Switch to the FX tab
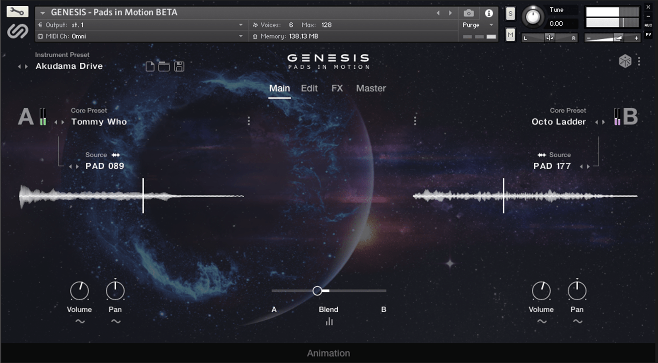The width and height of the screenshot is (658, 363). (337, 88)
